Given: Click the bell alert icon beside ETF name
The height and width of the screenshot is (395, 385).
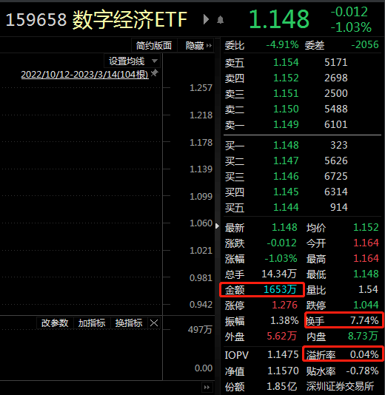Looking at the screenshot, I should (x=220, y=20).
